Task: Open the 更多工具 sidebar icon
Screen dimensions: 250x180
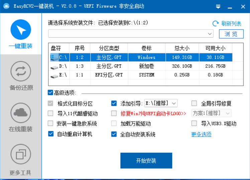Action: click(x=21, y=154)
